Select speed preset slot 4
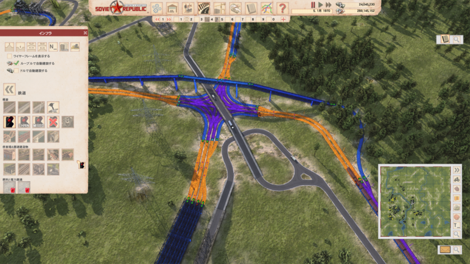Viewport: 470px width, 264px height. (211, 19)
